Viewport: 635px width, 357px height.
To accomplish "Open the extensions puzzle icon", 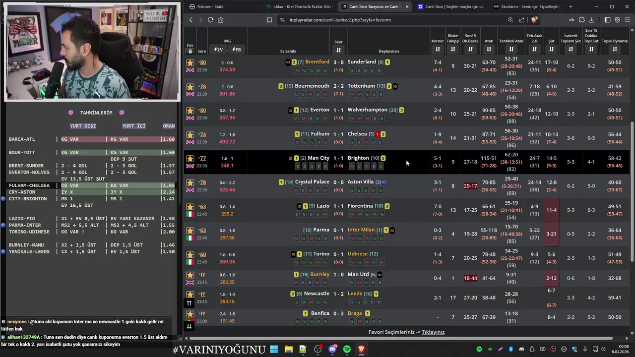I will pyautogui.click(x=582, y=20).
